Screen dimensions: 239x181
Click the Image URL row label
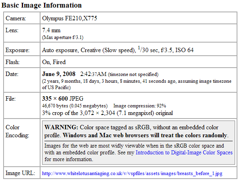tap(20, 173)
